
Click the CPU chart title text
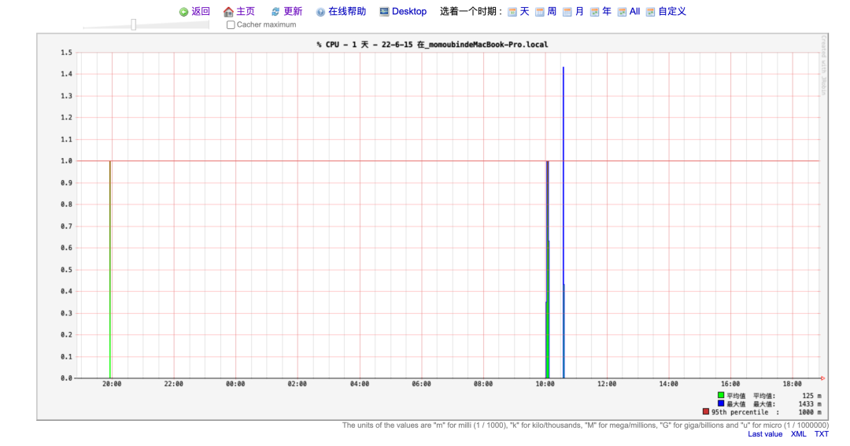point(432,44)
